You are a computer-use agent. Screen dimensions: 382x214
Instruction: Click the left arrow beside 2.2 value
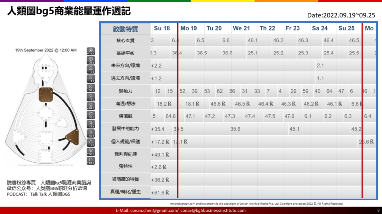(152, 65)
